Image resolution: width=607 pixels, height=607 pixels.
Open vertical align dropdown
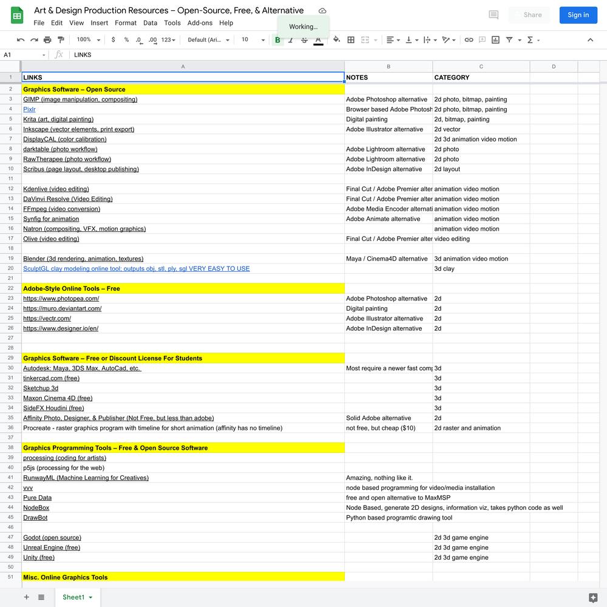pyautogui.click(x=412, y=40)
